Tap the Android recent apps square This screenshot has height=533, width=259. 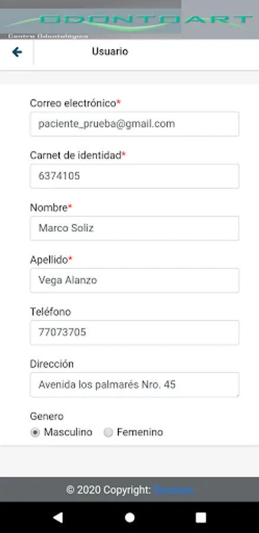pyautogui.click(x=201, y=518)
